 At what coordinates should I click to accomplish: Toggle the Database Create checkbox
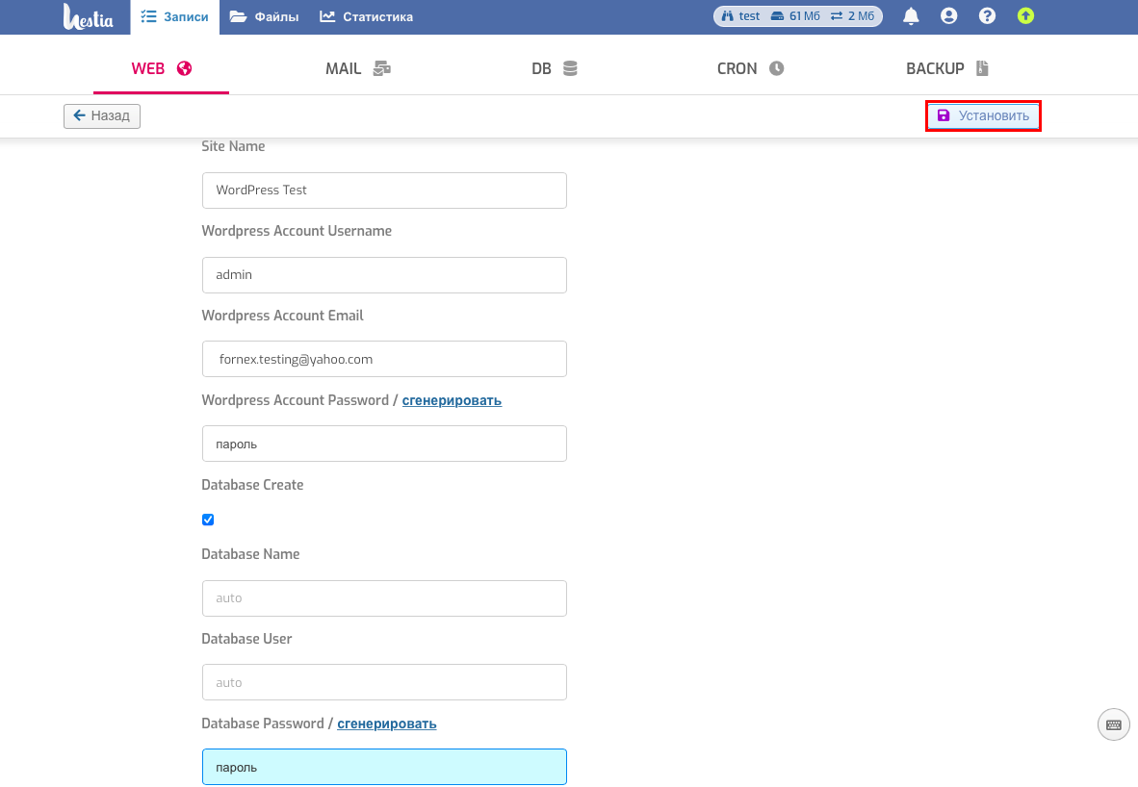click(208, 520)
